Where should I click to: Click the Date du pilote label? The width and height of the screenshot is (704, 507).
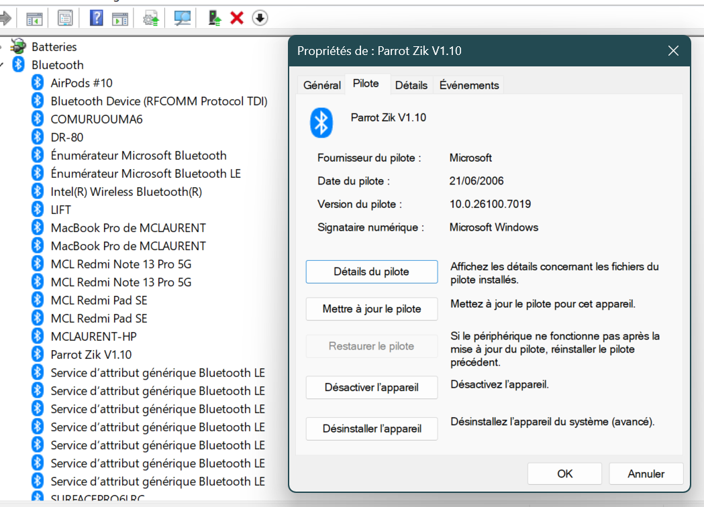click(354, 181)
